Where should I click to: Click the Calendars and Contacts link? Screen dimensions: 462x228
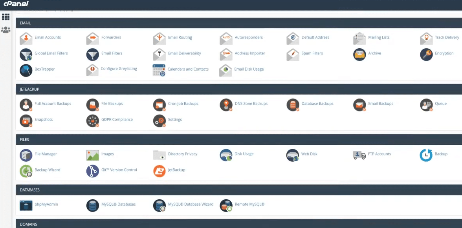coord(188,69)
